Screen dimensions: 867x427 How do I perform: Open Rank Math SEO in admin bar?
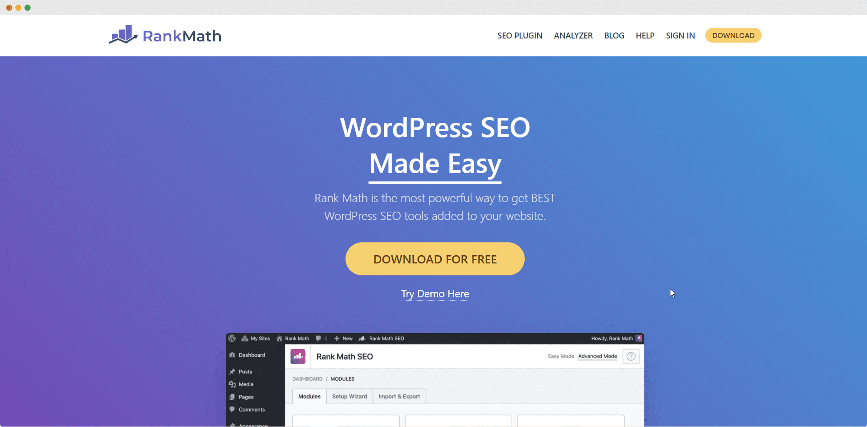381,339
